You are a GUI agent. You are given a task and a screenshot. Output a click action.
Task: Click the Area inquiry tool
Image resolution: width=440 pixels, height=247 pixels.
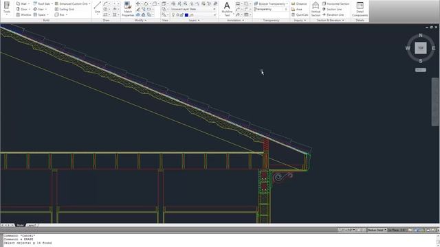coord(297,9)
